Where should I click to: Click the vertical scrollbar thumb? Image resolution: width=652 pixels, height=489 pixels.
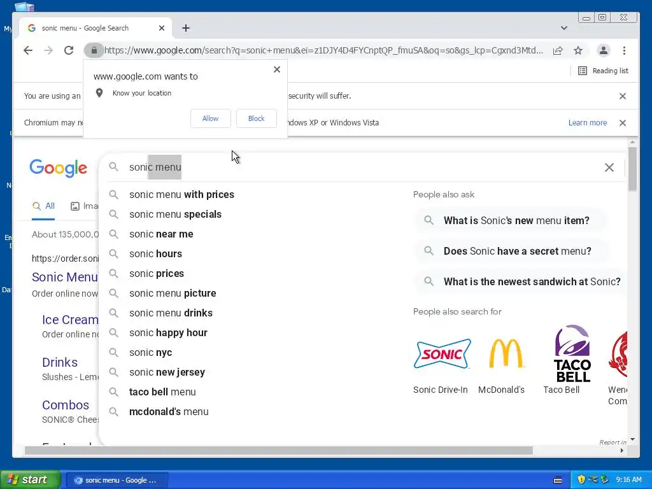click(x=632, y=169)
